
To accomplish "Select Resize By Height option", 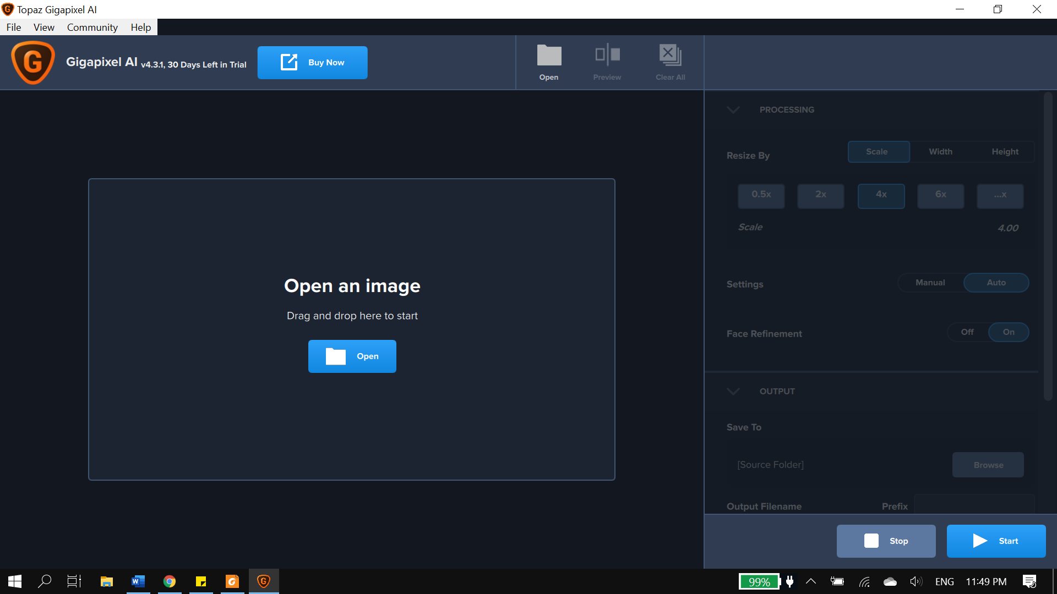I will click(x=1005, y=152).
